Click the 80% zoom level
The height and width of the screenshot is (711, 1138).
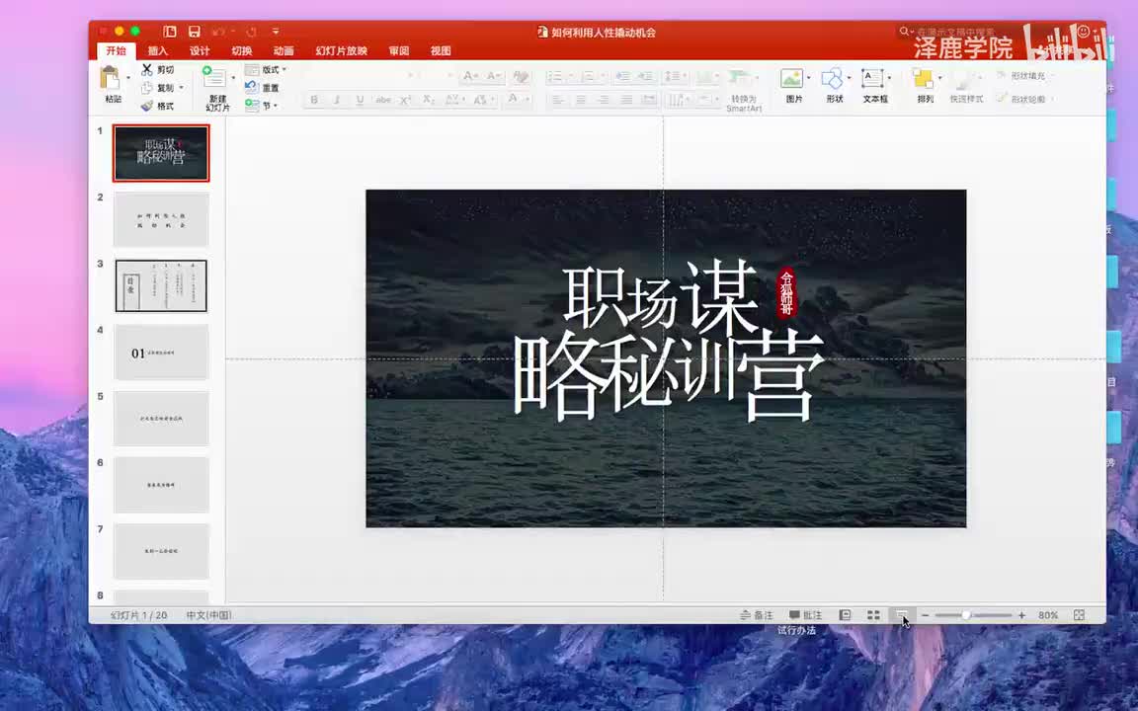coord(1048,615)
